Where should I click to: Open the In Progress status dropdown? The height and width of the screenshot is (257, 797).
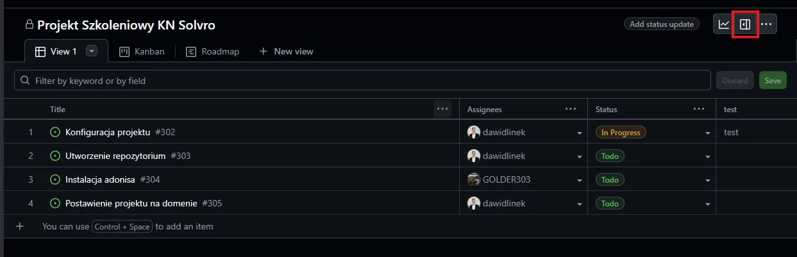coord(708,133)
